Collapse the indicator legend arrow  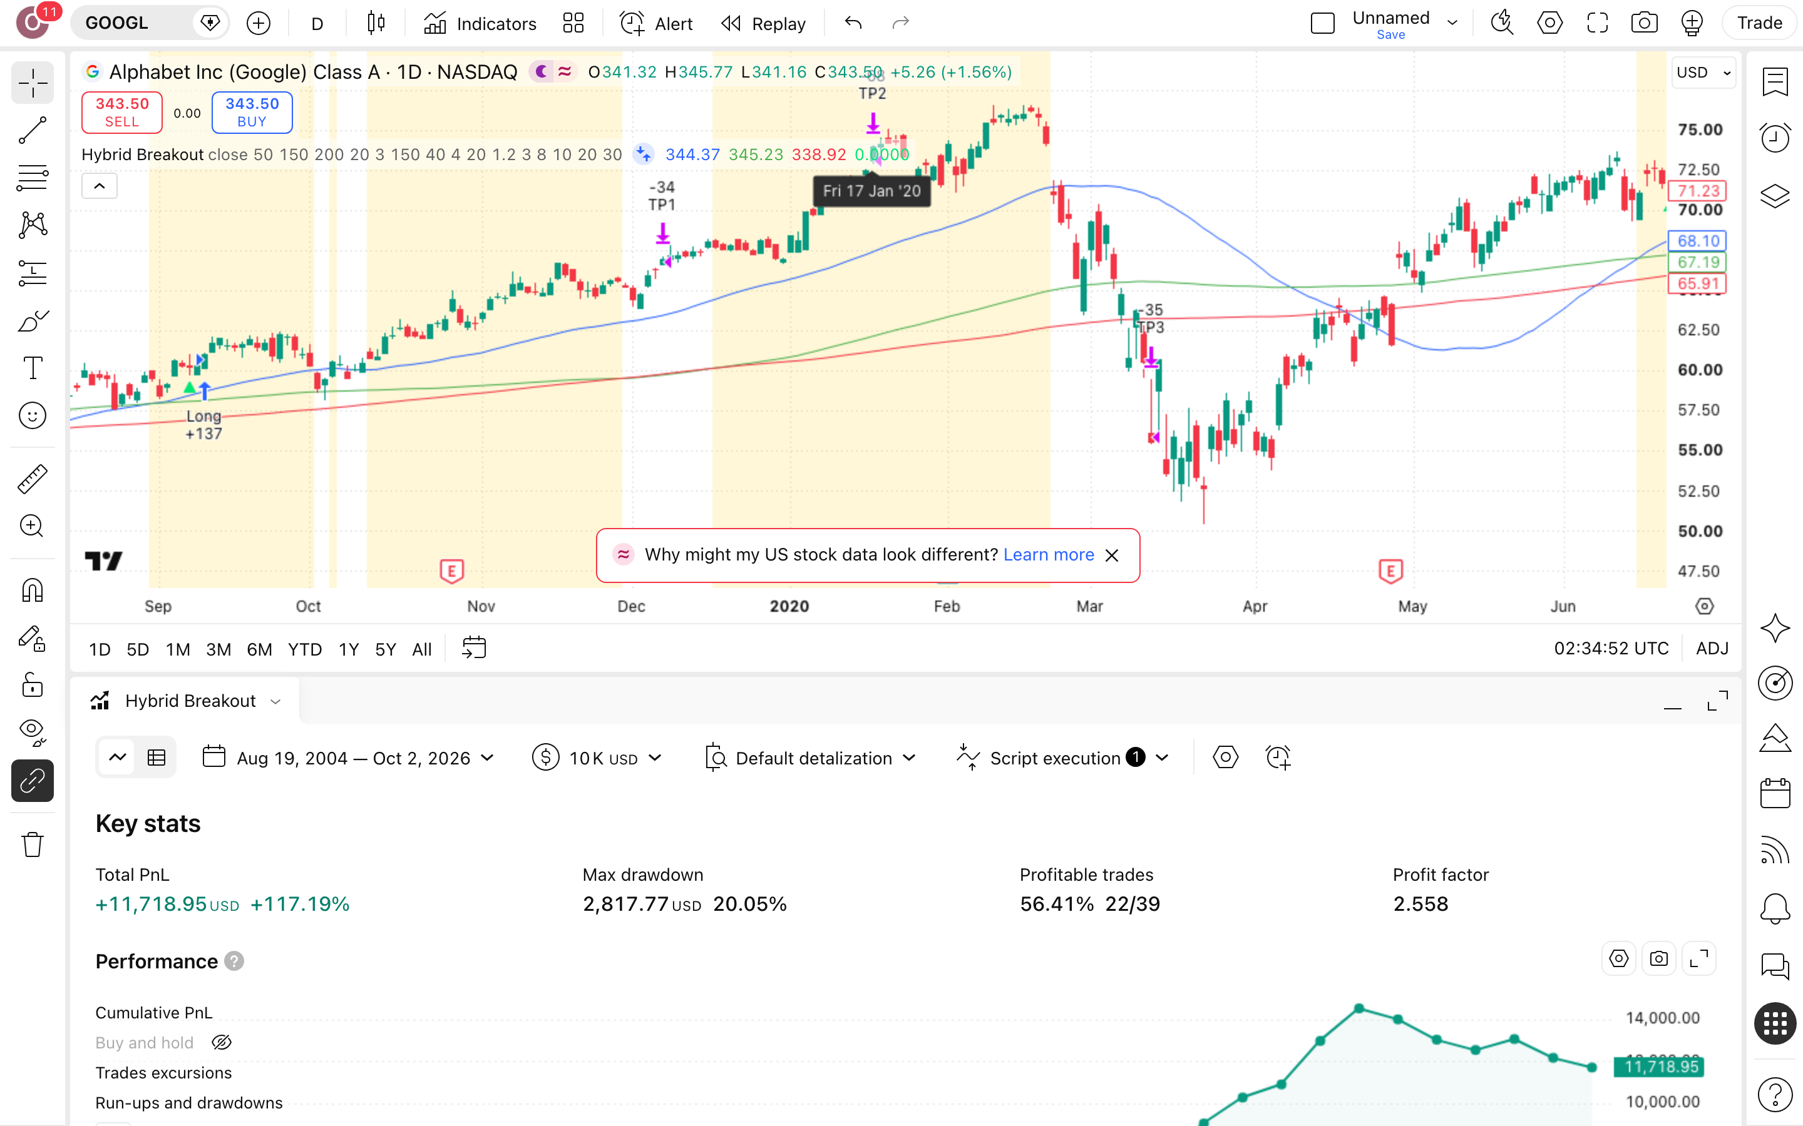99,186
